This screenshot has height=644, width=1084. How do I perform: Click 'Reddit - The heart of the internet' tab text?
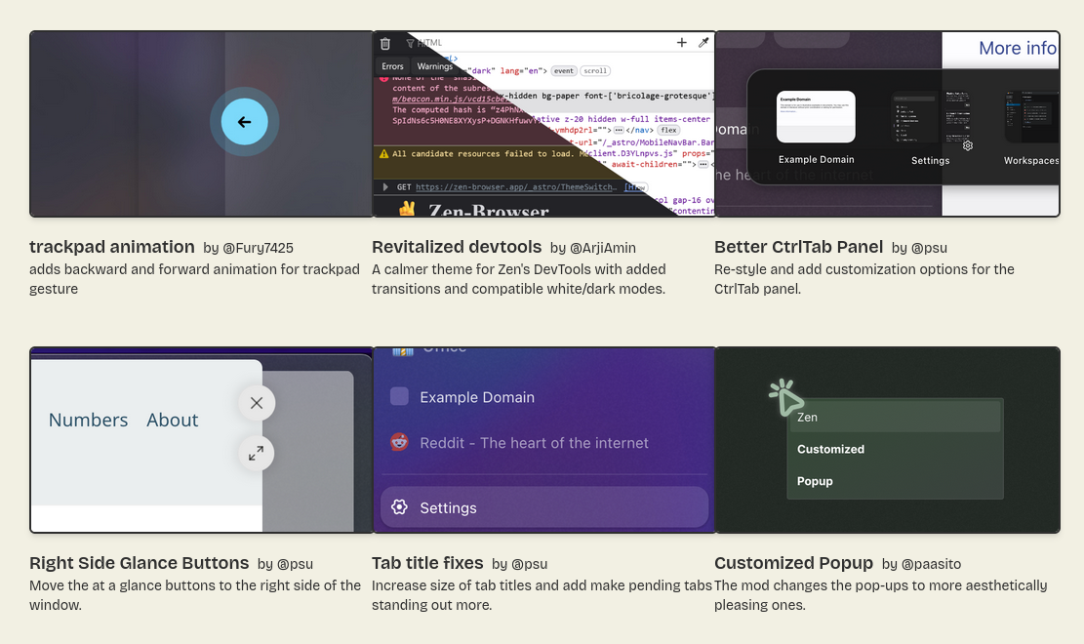point(534,443)
